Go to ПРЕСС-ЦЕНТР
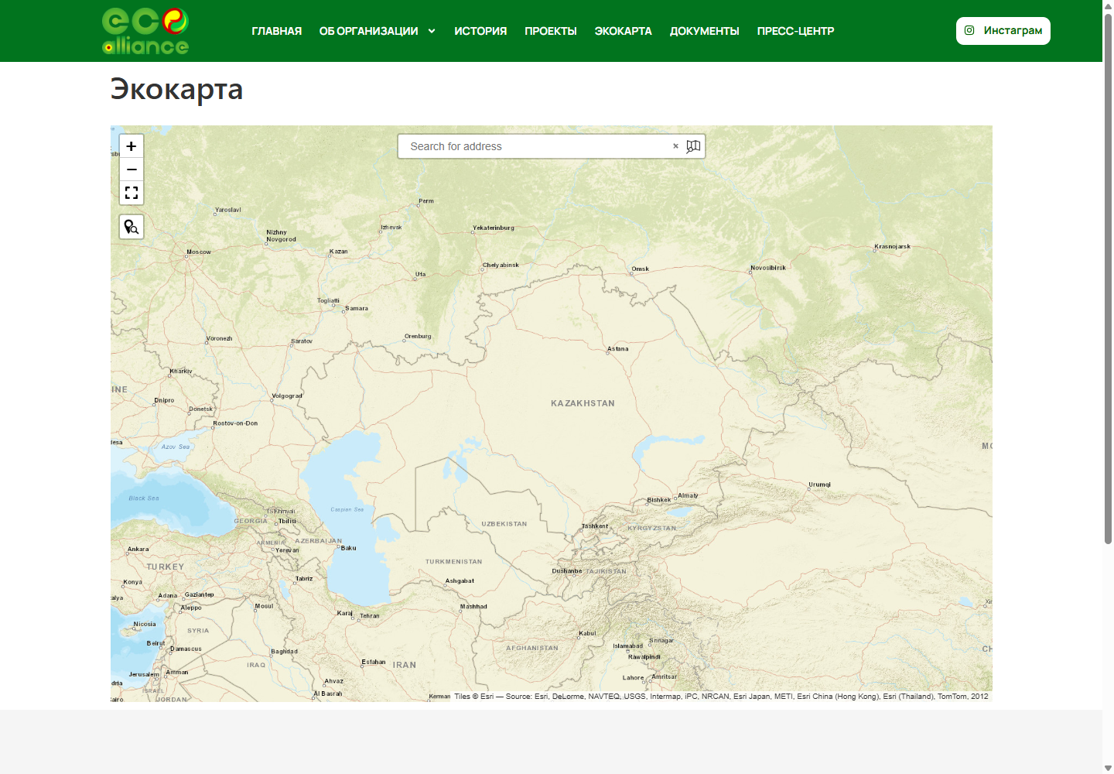Viewport: 1114px width, 774px height. pos(795,31)
